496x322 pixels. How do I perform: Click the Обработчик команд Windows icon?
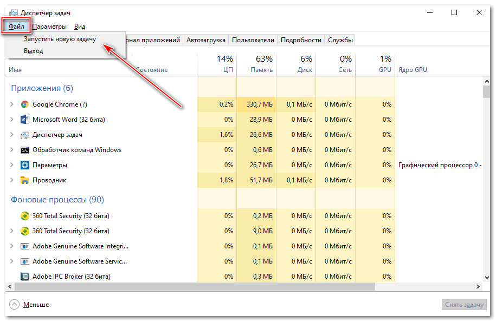point(25,150)
